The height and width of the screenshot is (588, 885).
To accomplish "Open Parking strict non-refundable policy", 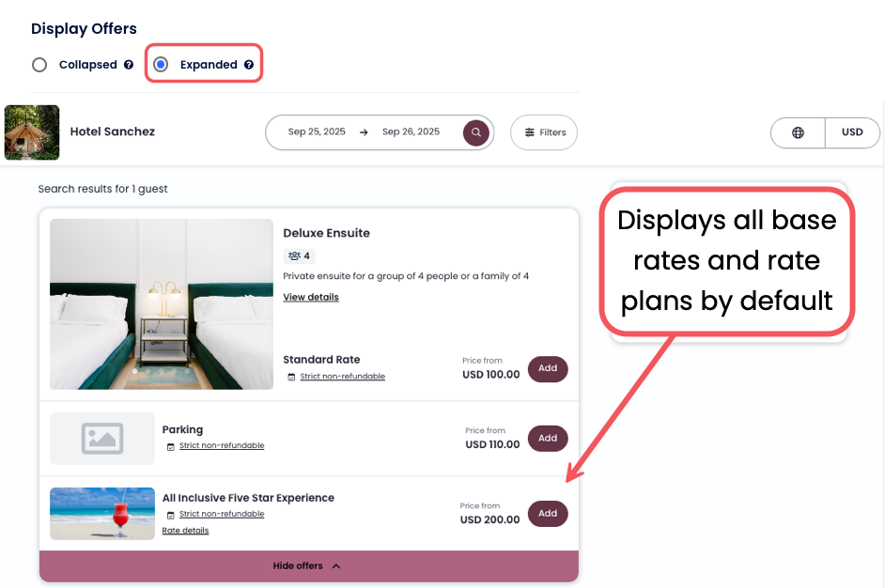I will click(x=222, y=446).
